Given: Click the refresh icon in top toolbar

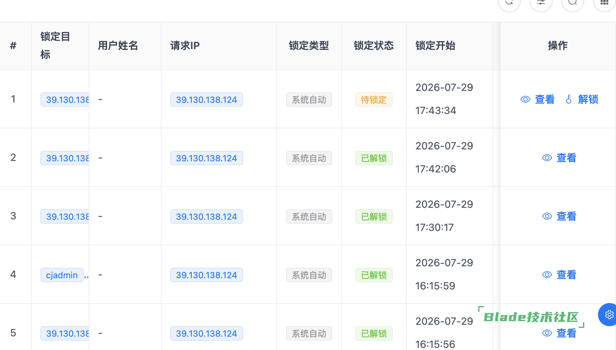Looking at the screenshot, I should 509,2.
